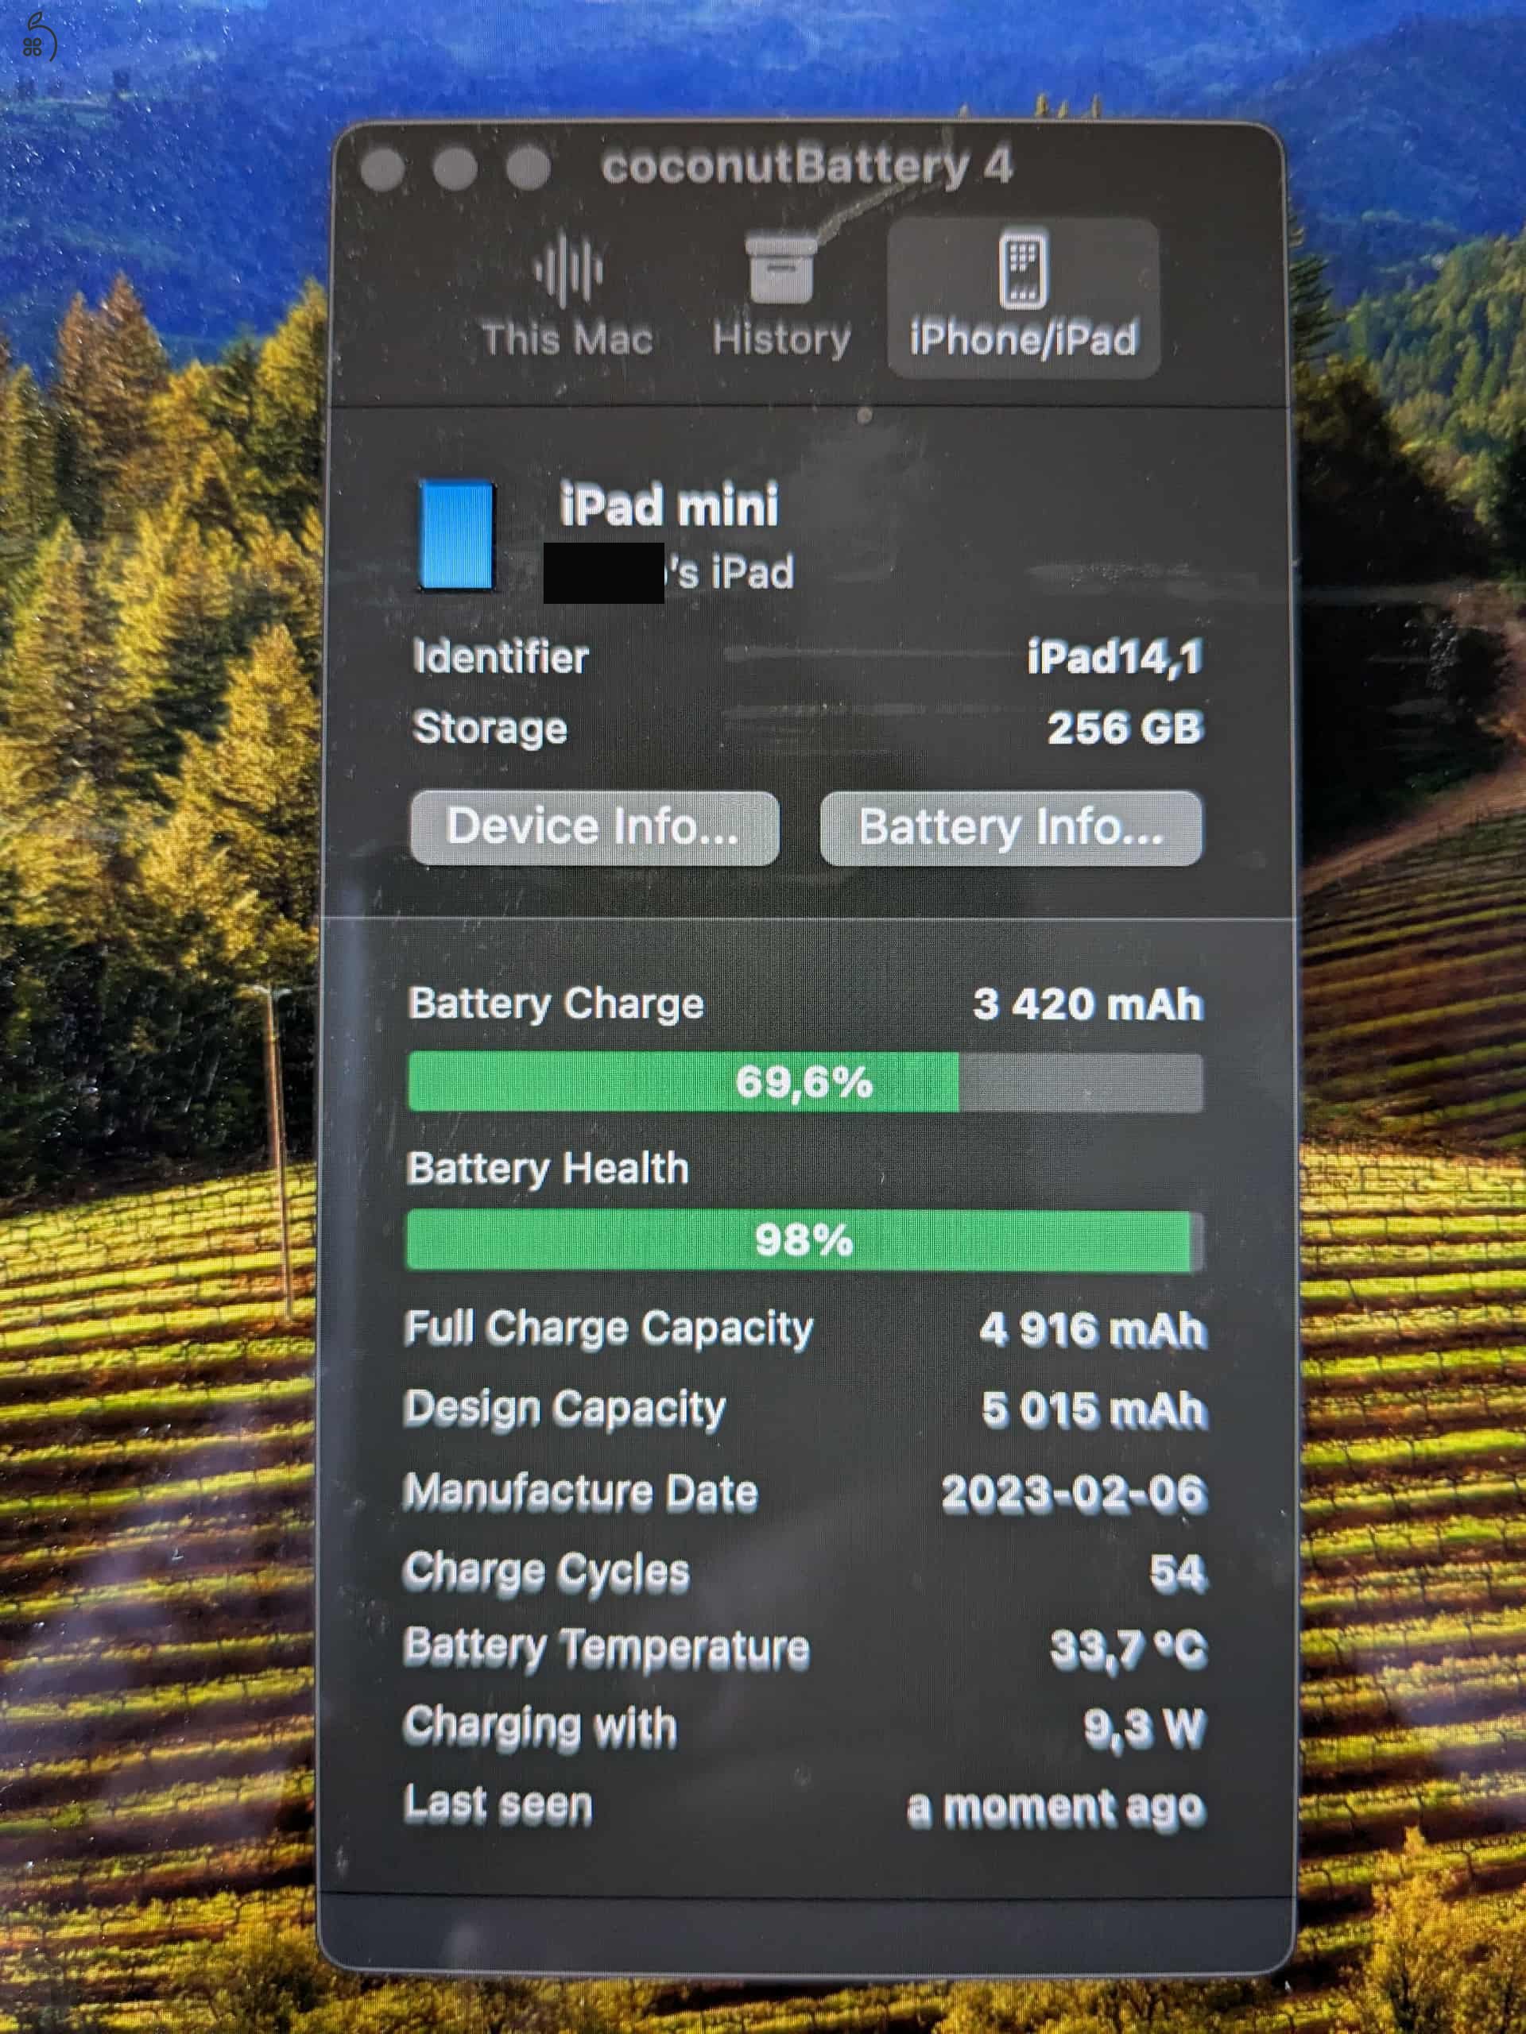Open the Device Info… button
The height and width of the screenshot is (2034, 1526).
pyautogui.click(x=595, y=828)
